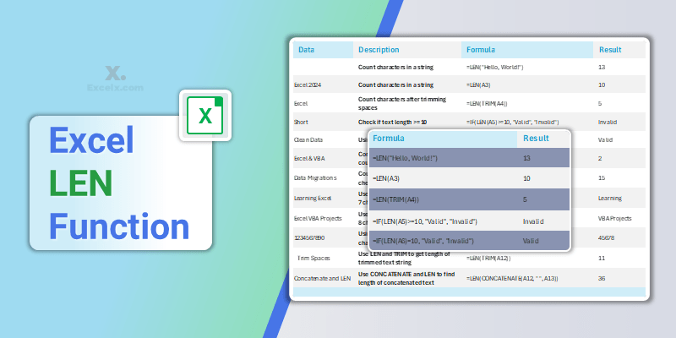The image size is (676, 338).
Task: Click result '13' in the main table
Action: (x=602, y=68)
